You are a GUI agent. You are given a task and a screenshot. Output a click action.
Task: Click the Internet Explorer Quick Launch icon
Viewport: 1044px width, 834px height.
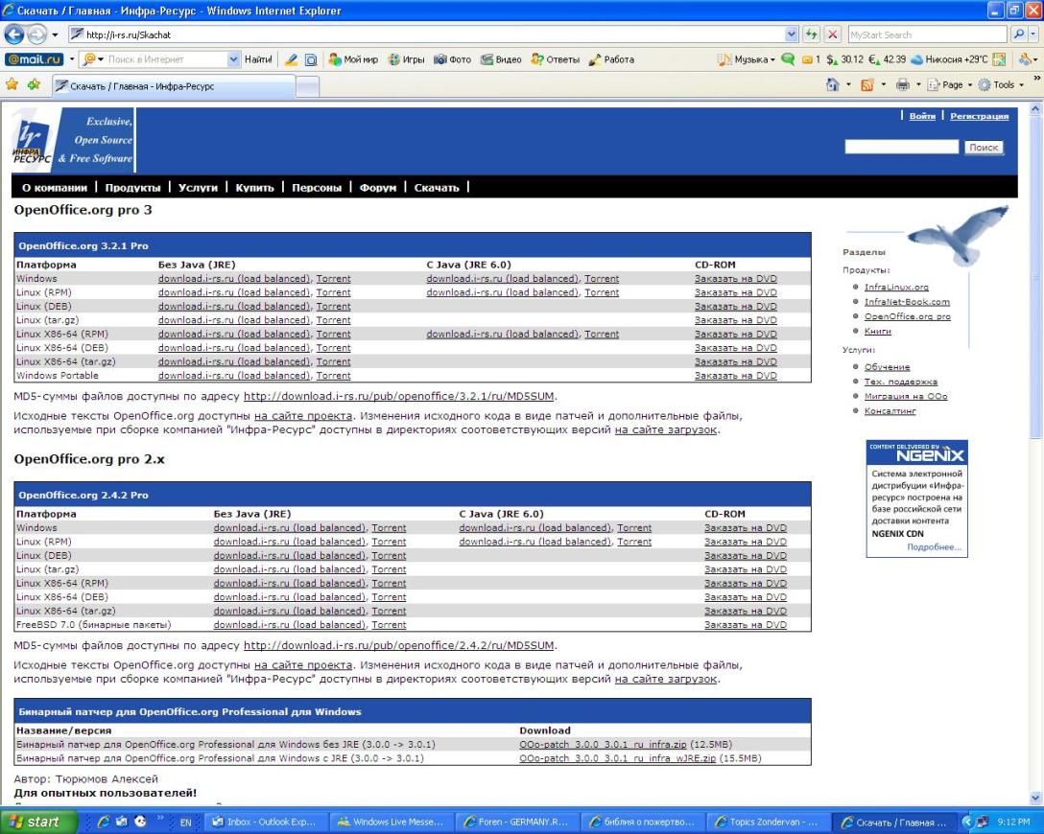104,822
